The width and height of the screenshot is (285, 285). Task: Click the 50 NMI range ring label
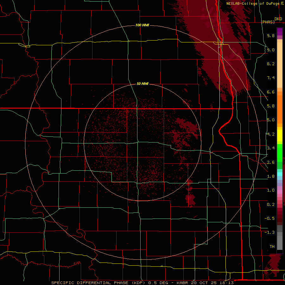pyautogui.click(x=142, y=84)
